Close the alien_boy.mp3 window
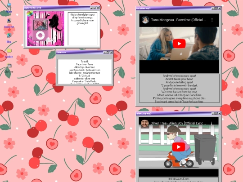The width and height of the screenshot is (243, 182). (219, 113)
